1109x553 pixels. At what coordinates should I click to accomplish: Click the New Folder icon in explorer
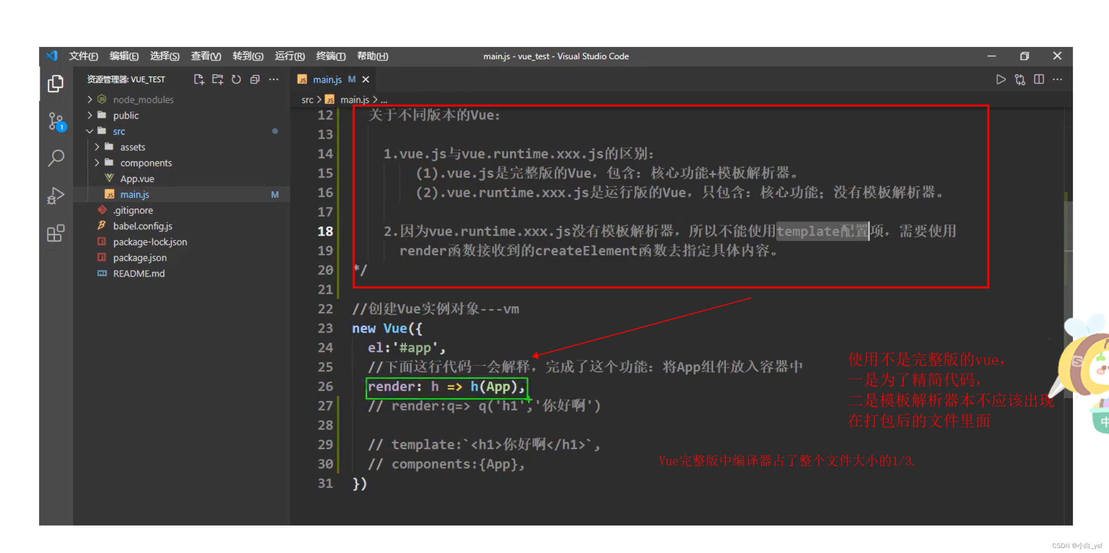coord(218,79)
